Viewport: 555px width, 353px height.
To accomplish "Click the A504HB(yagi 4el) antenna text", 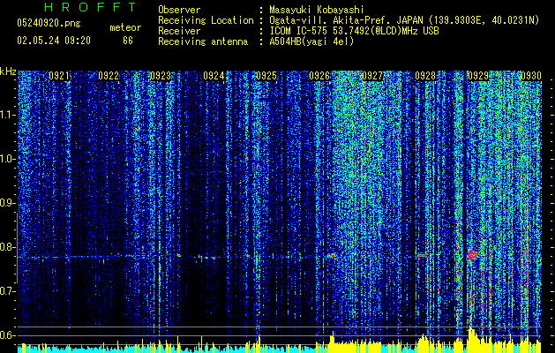I will [311, 41].
